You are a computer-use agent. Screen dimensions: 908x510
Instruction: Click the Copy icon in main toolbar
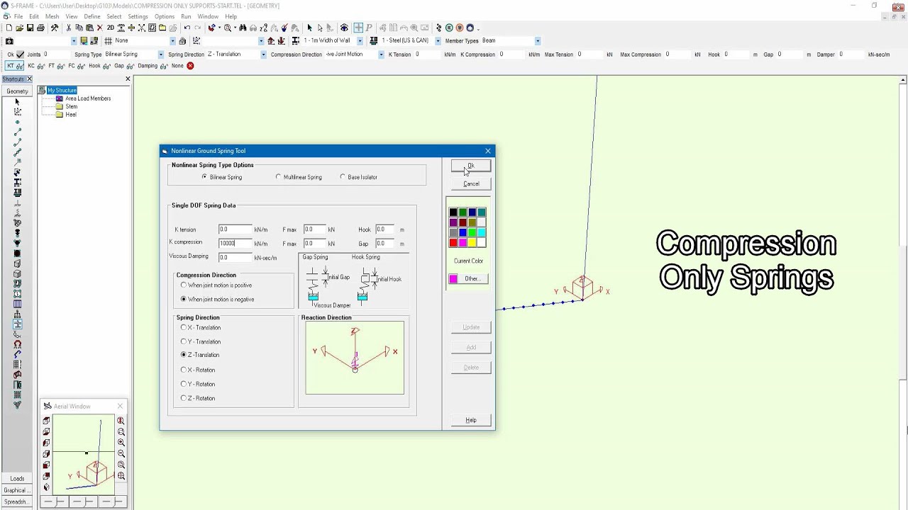pyautogui.click(x=79, y=28)
